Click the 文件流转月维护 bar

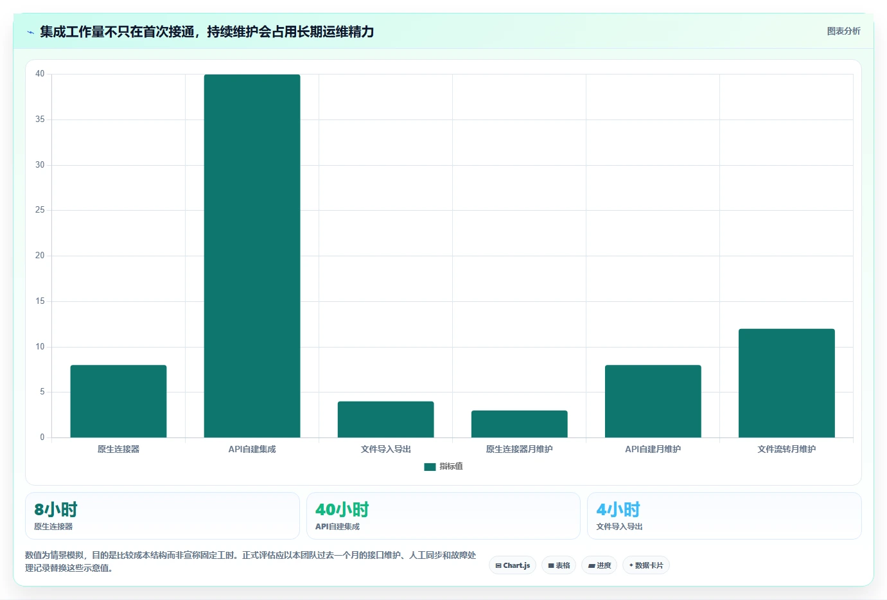pos(786,384)
